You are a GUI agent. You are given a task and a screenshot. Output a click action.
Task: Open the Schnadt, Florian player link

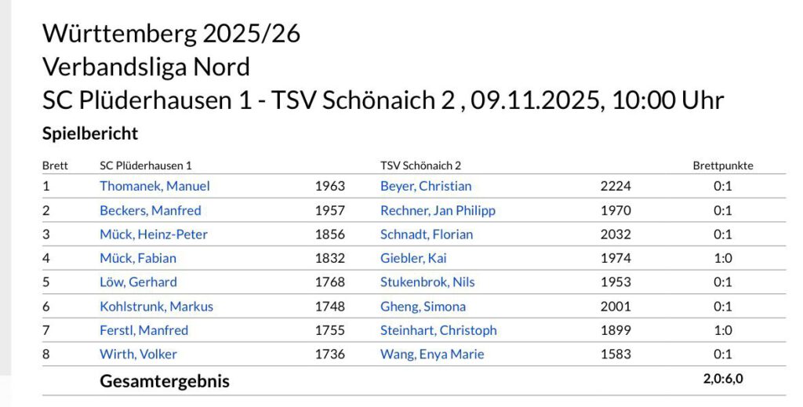coord(427,234)
